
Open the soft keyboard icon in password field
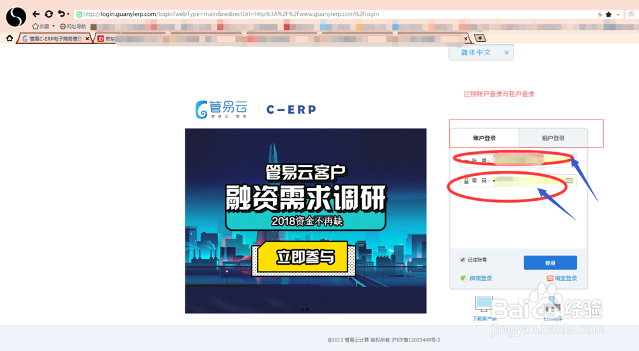pos(569,180)
